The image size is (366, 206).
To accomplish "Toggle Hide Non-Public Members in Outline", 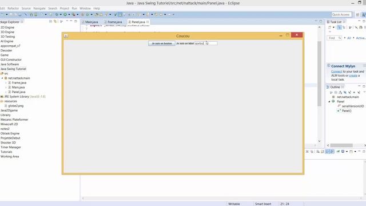I will coord(355,93).
